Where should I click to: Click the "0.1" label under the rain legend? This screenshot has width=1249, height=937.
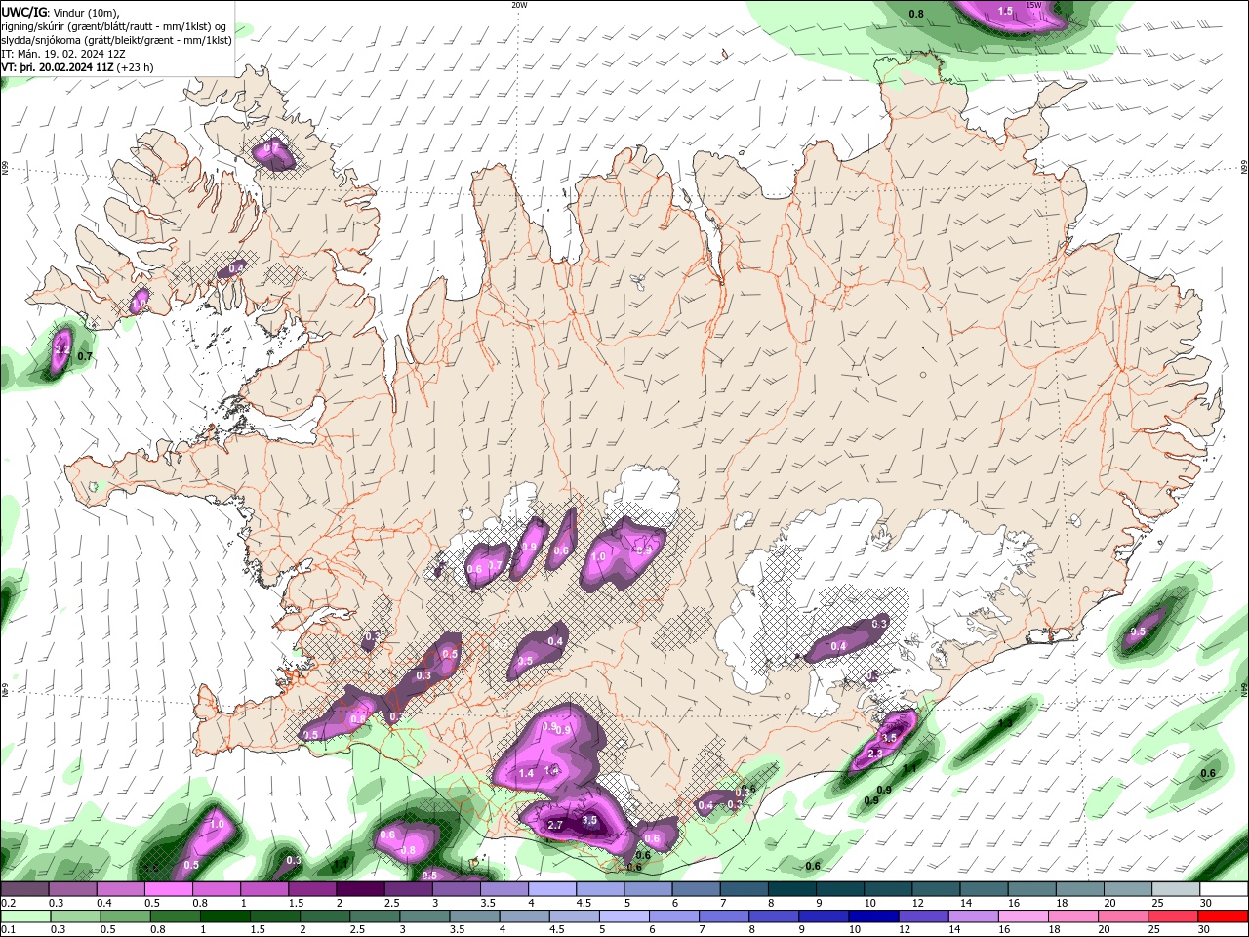(x=9, y=930)
